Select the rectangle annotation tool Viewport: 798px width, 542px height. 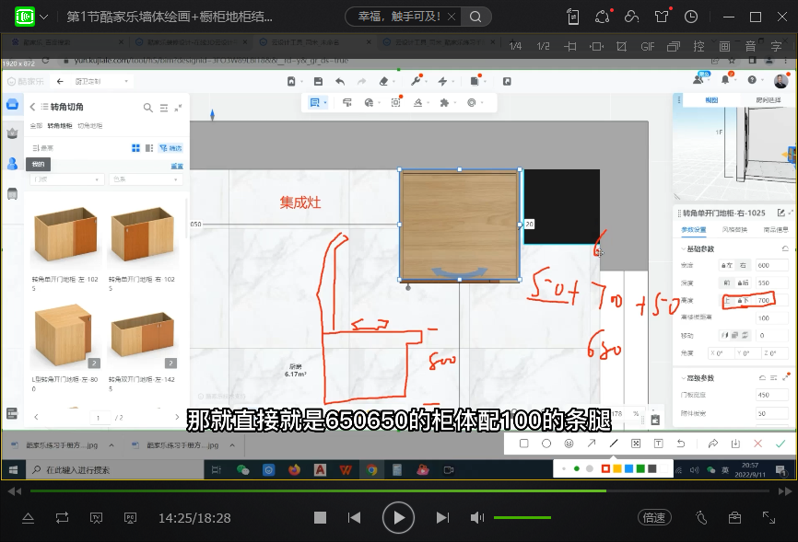[x=524, y=444]
